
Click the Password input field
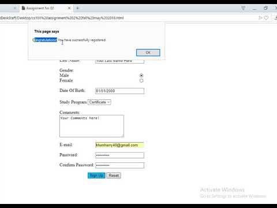(119, 155)
